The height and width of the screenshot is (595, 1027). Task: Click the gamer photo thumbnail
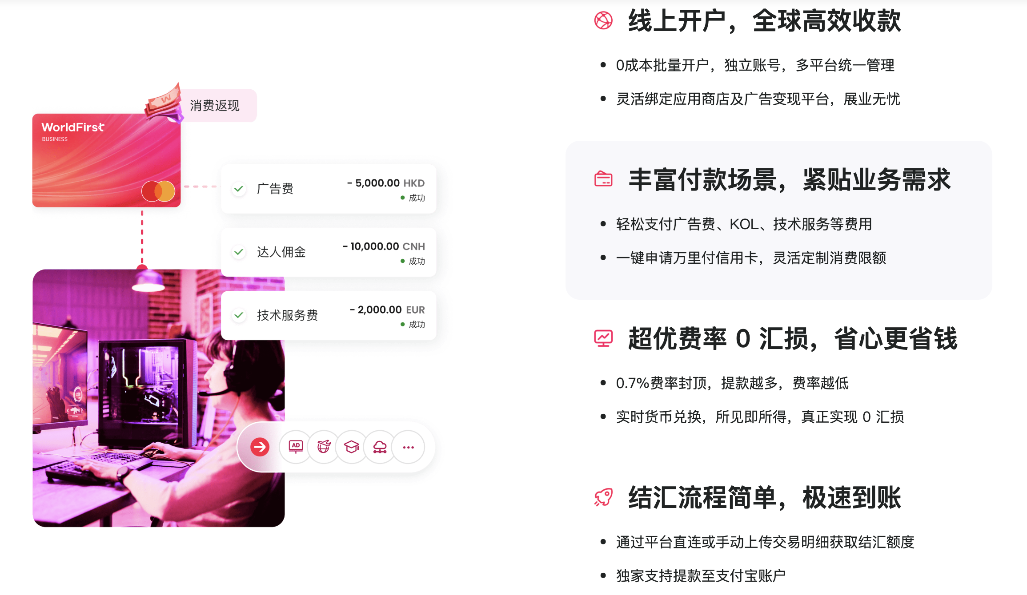tap(159, 398)
